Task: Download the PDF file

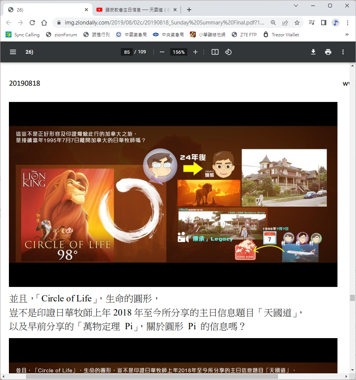Action: (x=313, y=52)
